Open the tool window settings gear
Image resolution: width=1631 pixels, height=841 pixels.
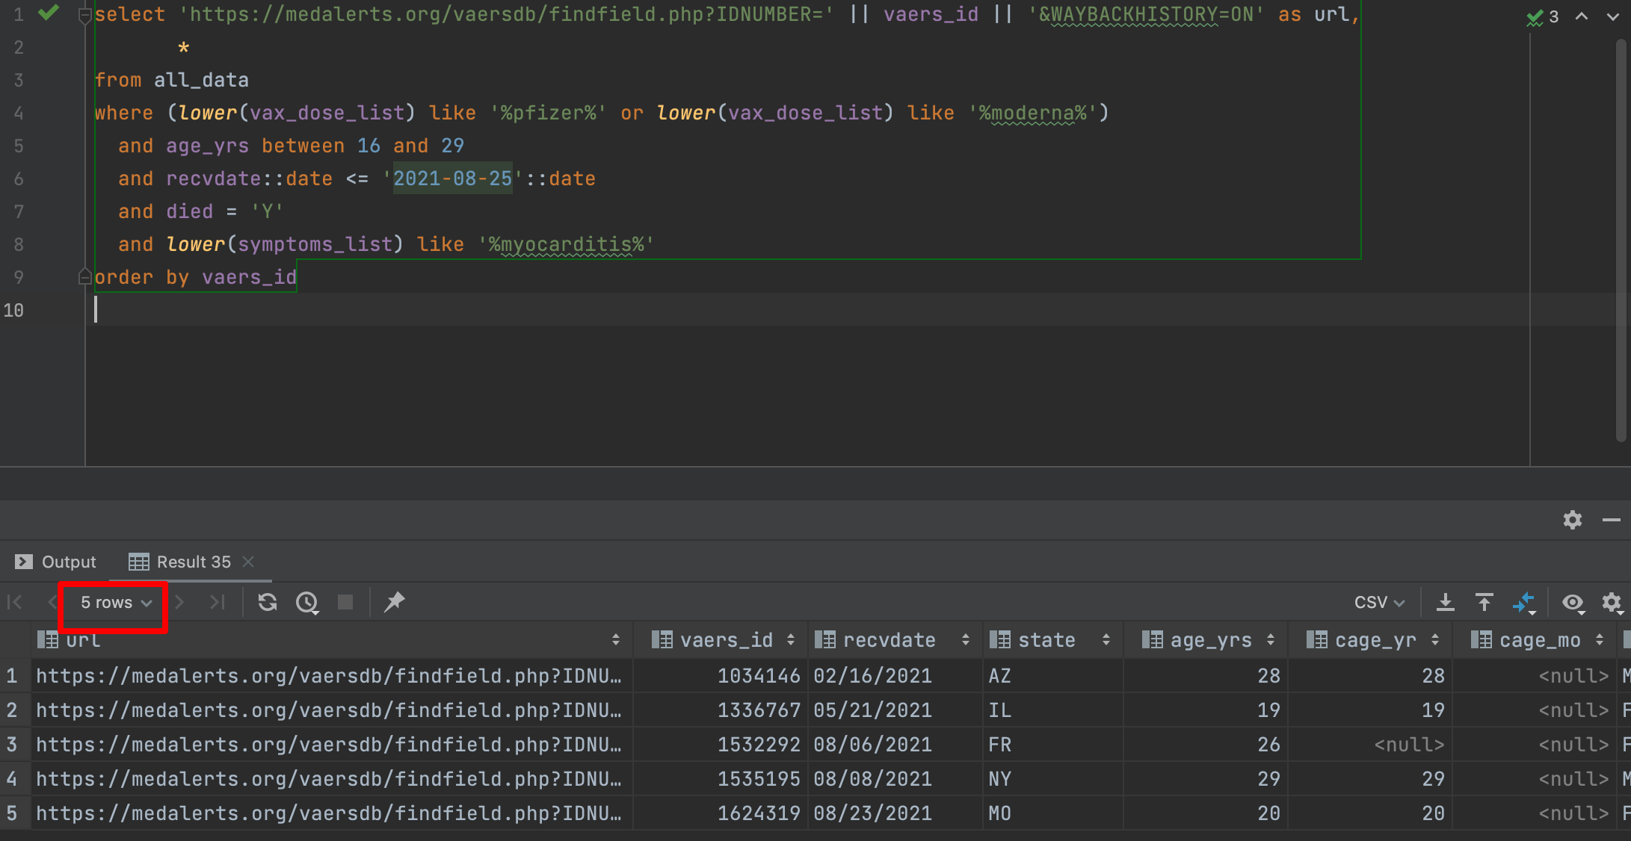click(1573, 520)
